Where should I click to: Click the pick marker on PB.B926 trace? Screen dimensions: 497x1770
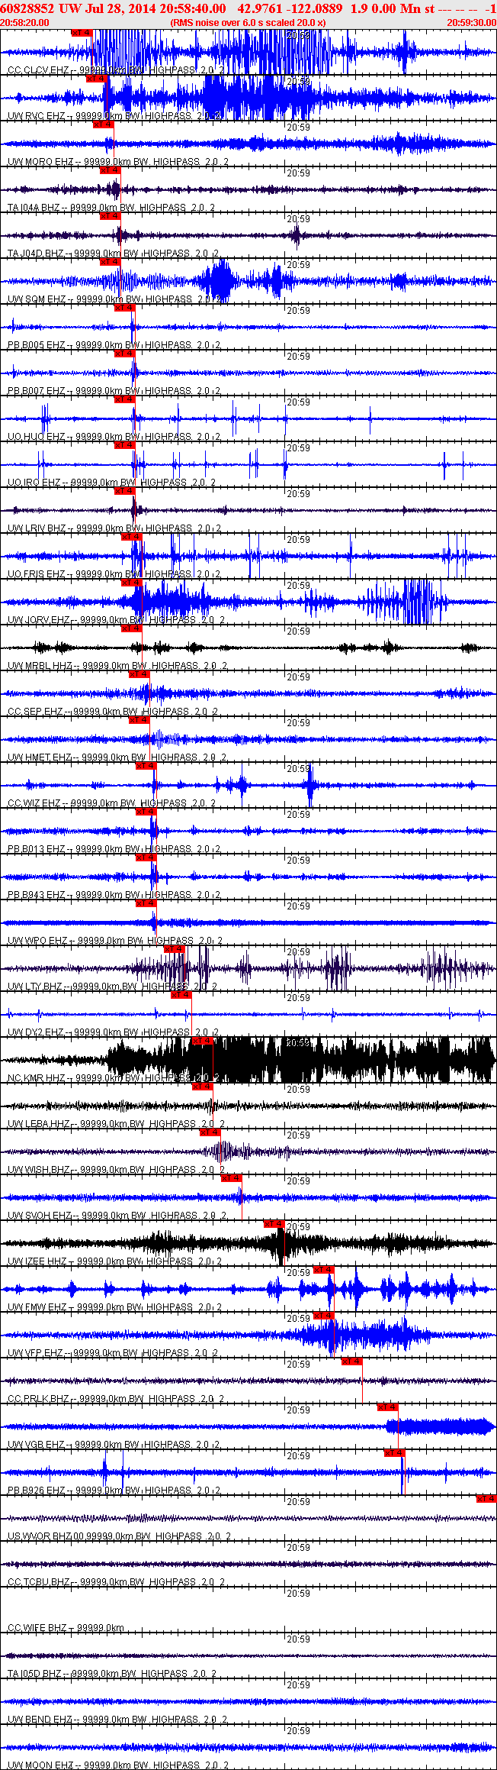[x=395, y=1453]
